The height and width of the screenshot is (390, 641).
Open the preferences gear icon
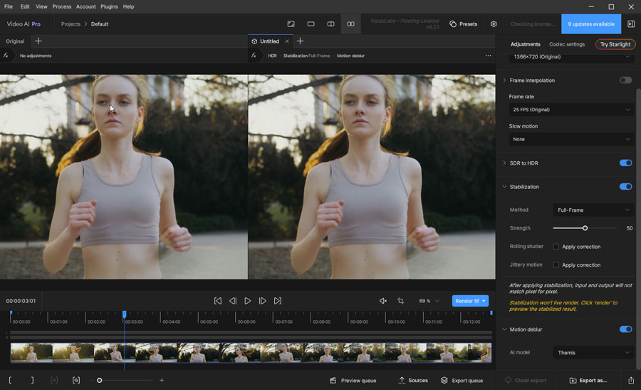click(x=494, y=24)
